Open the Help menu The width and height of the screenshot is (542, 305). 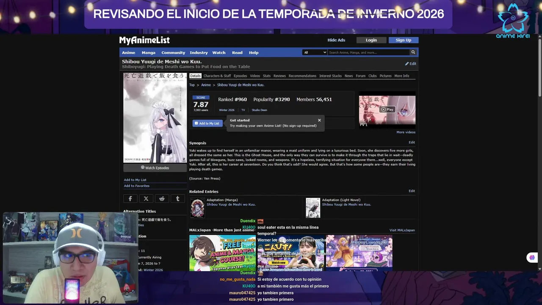(x=254, y=53)
